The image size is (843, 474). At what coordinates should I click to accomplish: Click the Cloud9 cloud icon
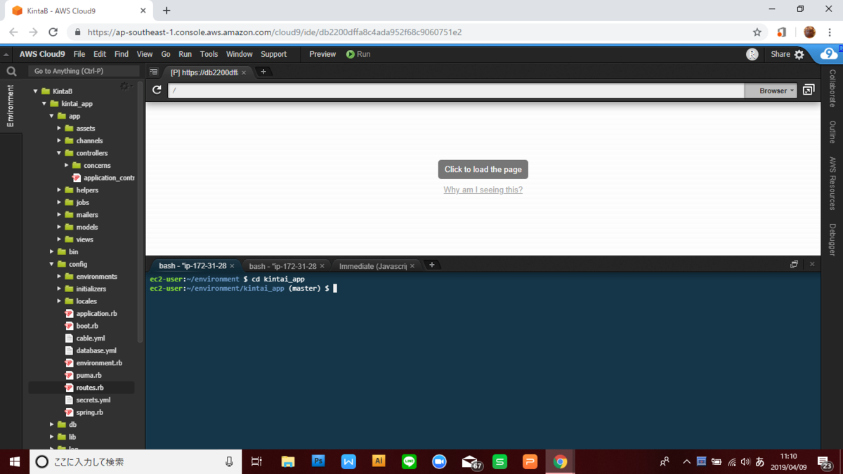pyautogui.click(x=829, y=54)
